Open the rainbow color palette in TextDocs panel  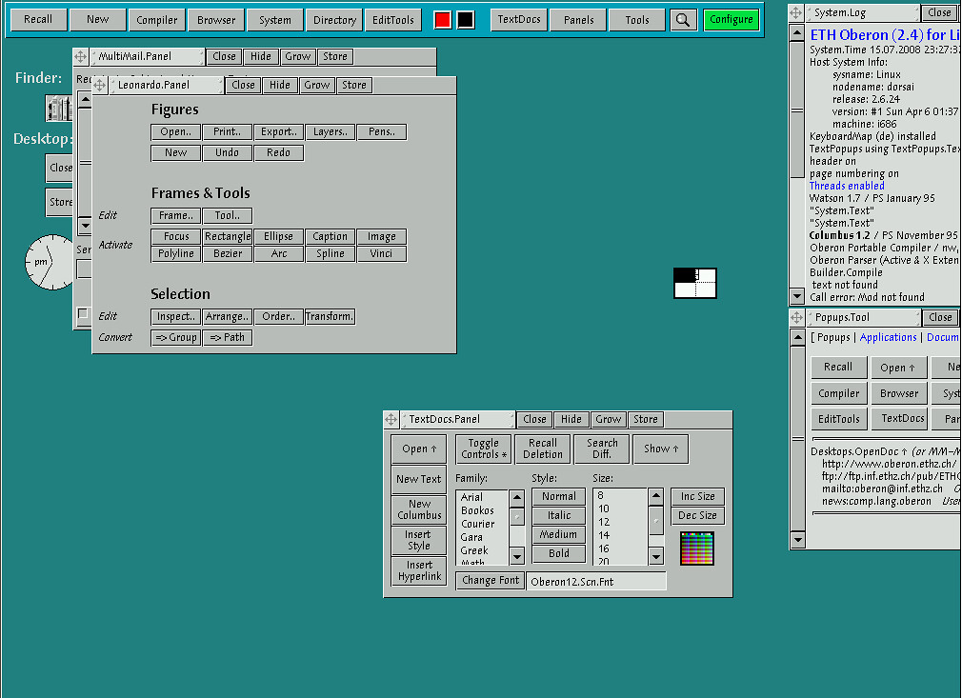(x=697, y=548)
